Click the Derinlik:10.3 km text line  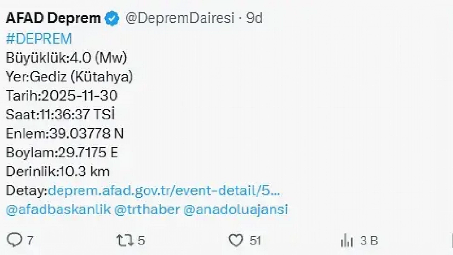coord(58,172)
